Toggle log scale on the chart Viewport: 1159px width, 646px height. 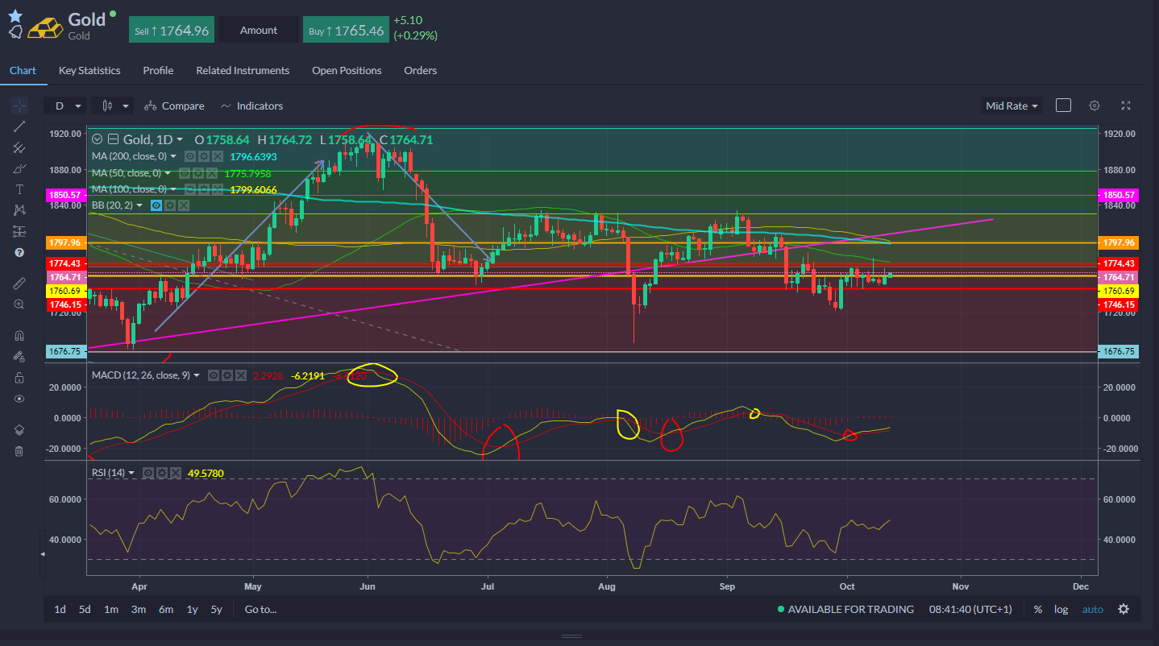(1061, 610)
